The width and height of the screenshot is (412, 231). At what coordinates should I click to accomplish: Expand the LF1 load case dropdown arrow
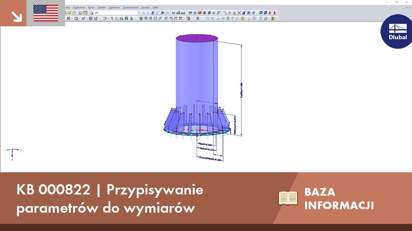[x=139, y=12]
